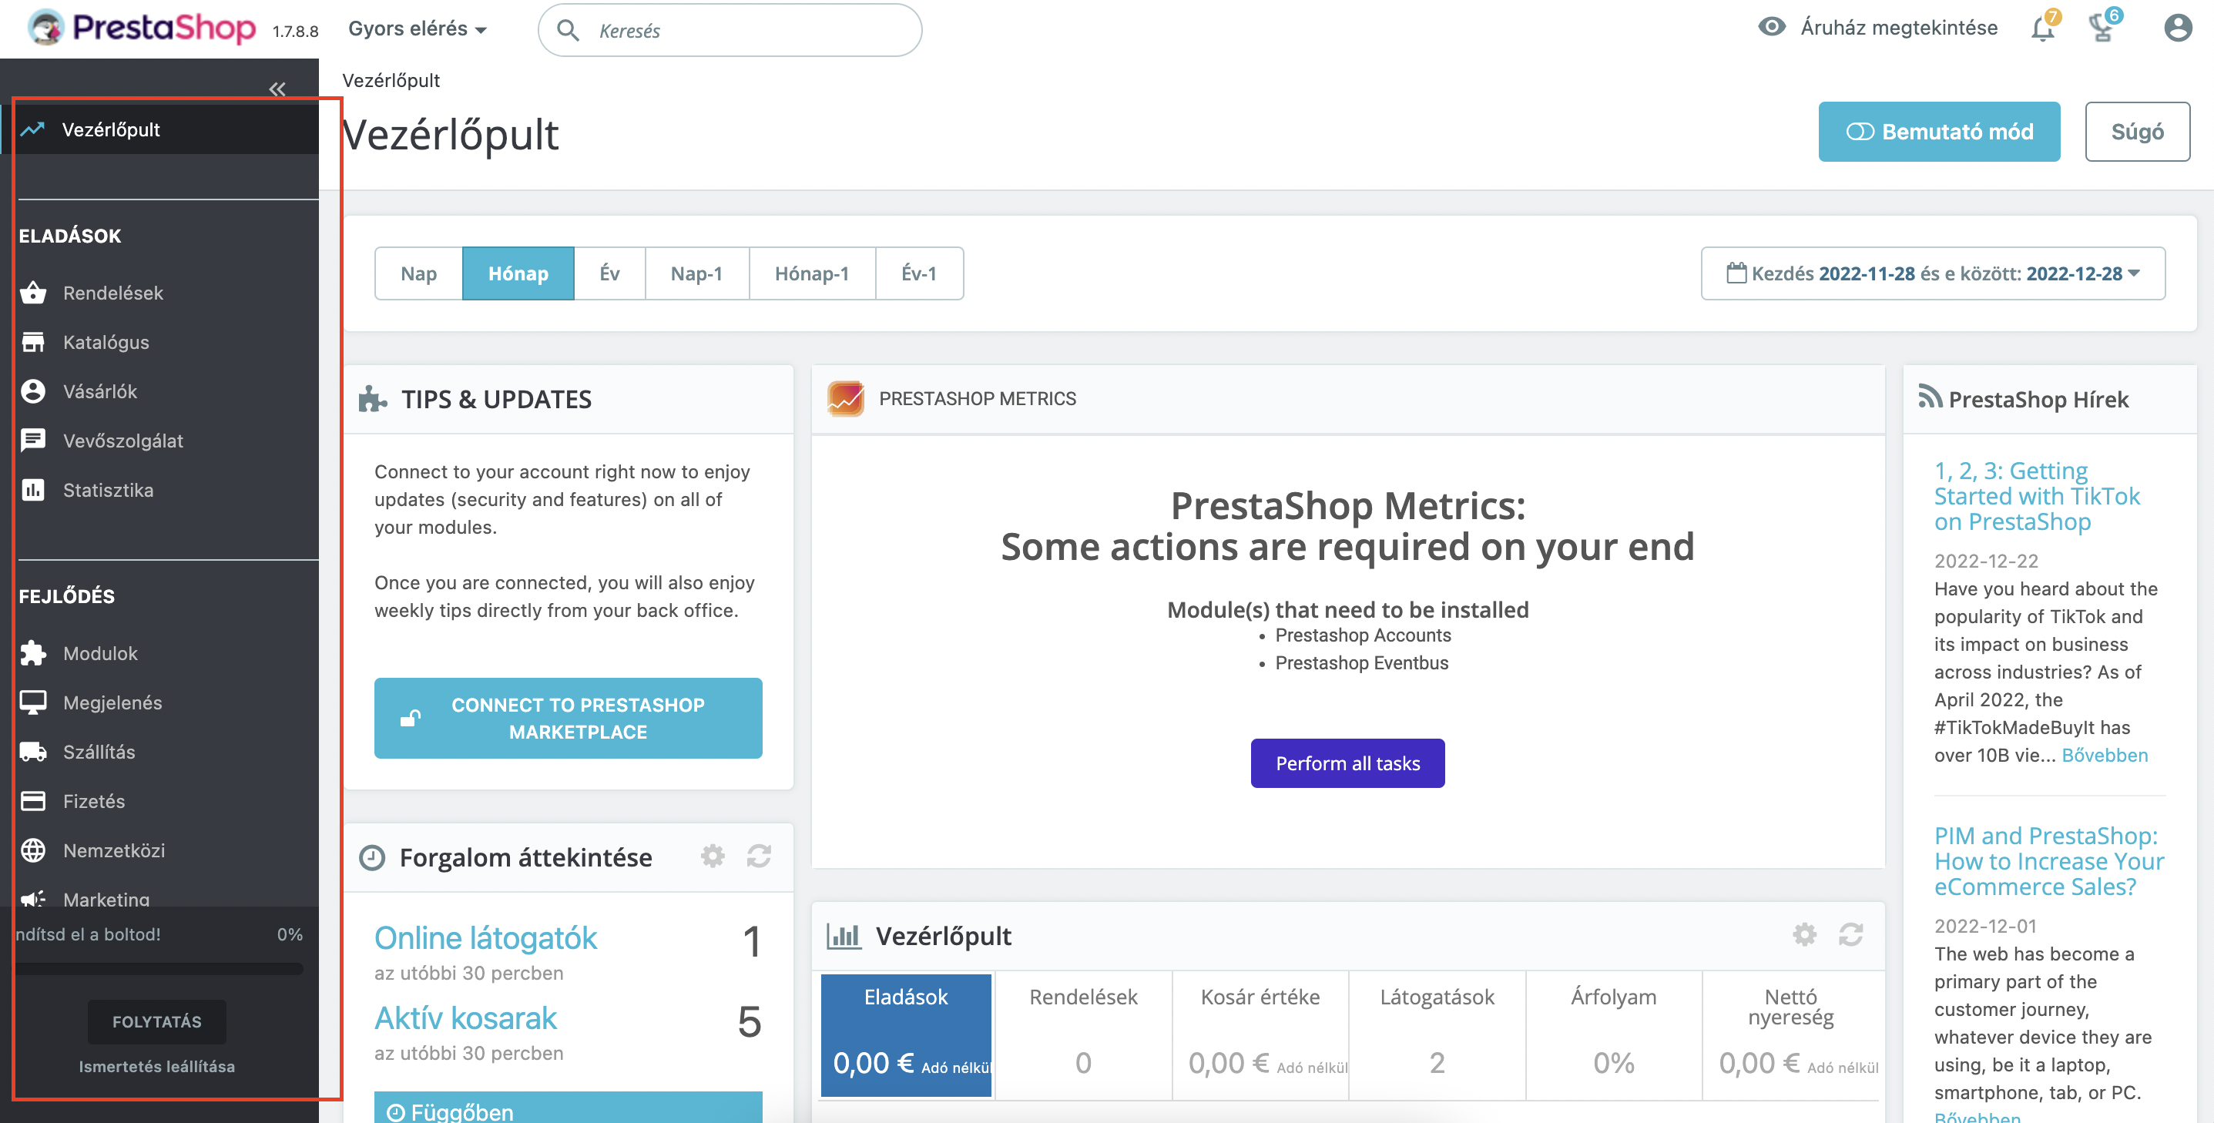Select the Eladások KPI tile
Image resolution: width=2214 pixels, height=1123 pixels.
pyautogui.click(x=905, y=1034)
